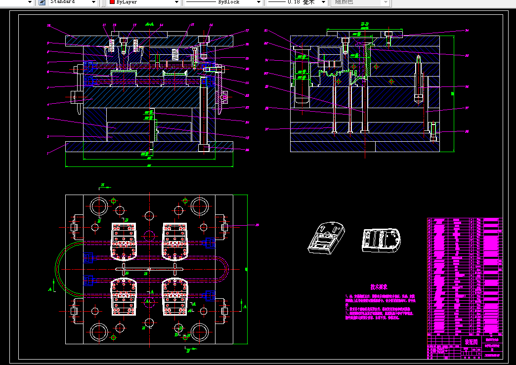Click the bottom-right guide pillar circle in plan view

tap(199, 332)
